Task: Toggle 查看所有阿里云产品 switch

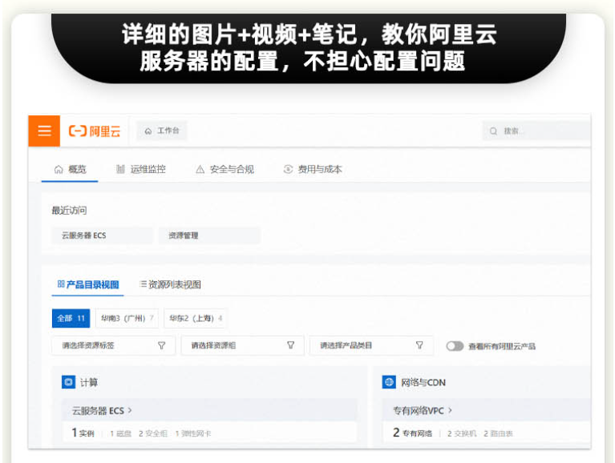Action: click(455, 346)
